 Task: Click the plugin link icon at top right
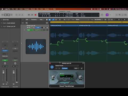[83, 63]
